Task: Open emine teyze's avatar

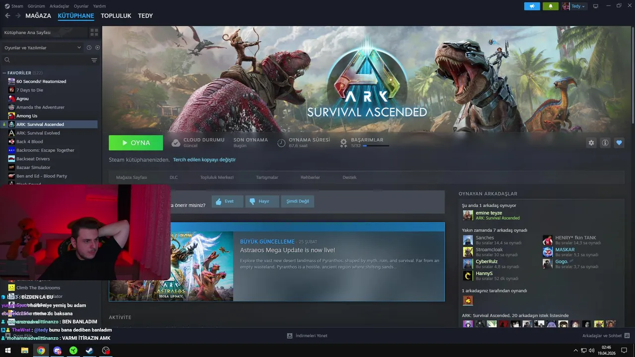Action: point(468,215)
